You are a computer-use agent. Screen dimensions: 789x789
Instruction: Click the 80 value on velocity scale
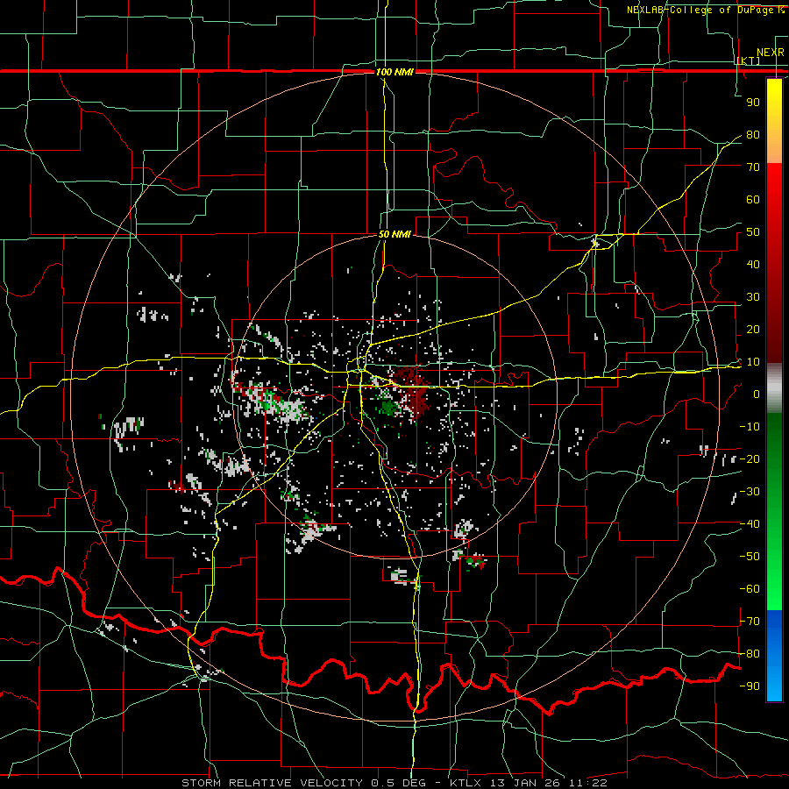click(753, 135)
